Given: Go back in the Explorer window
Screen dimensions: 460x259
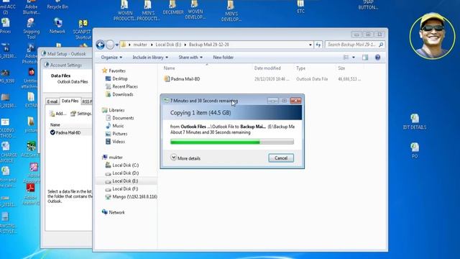Looking at the screenshot, I should [x=101, y=45].
